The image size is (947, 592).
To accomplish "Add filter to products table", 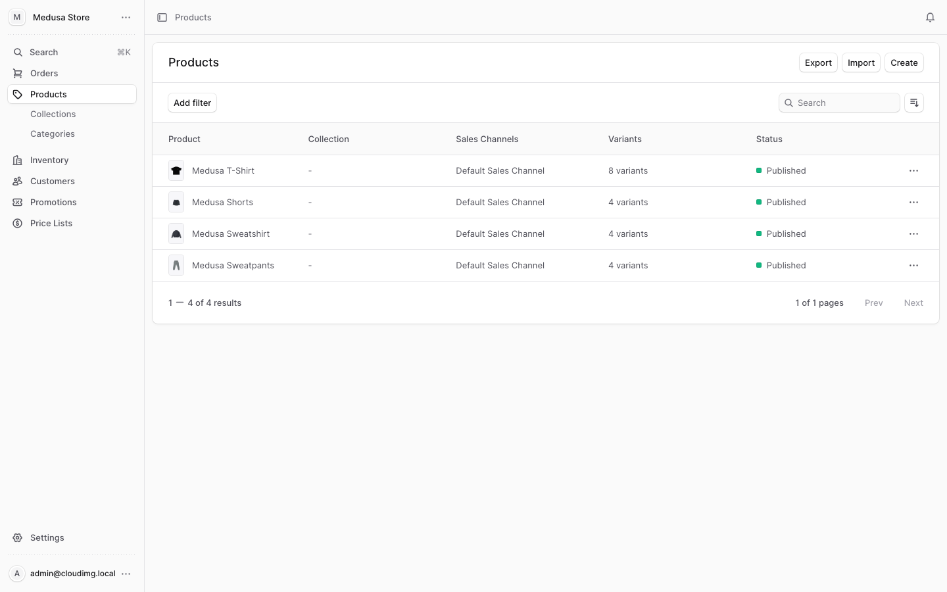I will coord(192,103).
